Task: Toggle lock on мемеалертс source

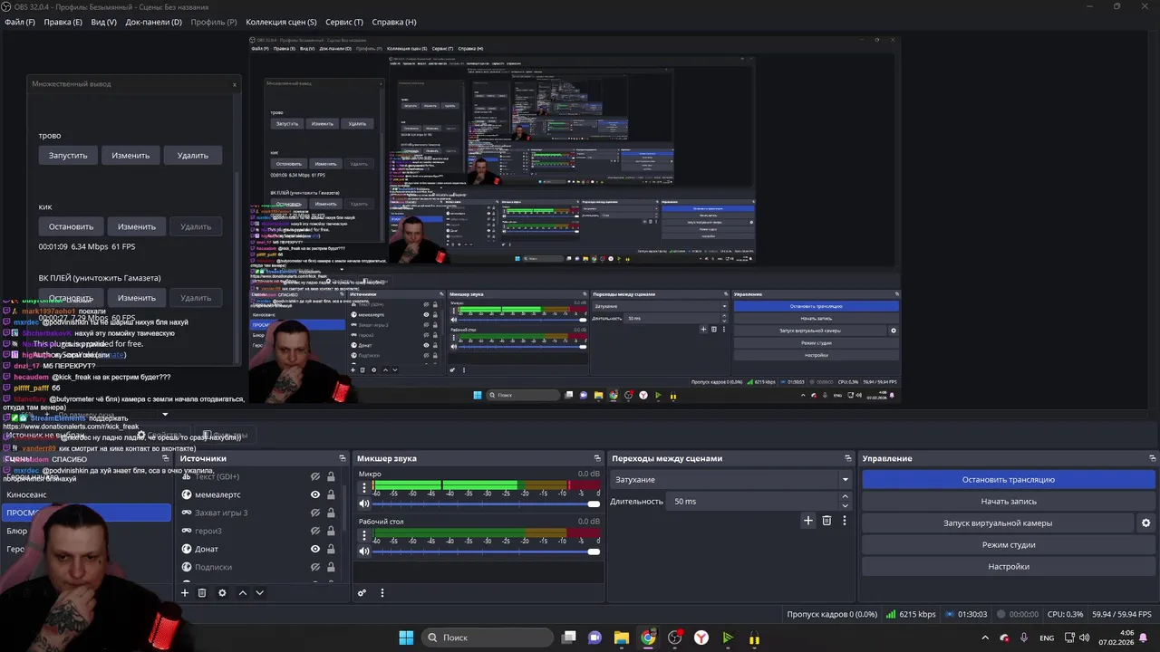Action: pyautogui.click(x=331, y=494)
